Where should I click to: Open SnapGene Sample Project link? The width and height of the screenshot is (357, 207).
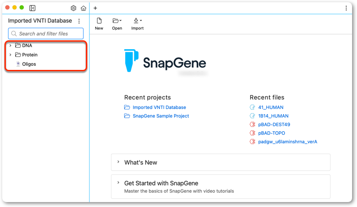point(161,116)
